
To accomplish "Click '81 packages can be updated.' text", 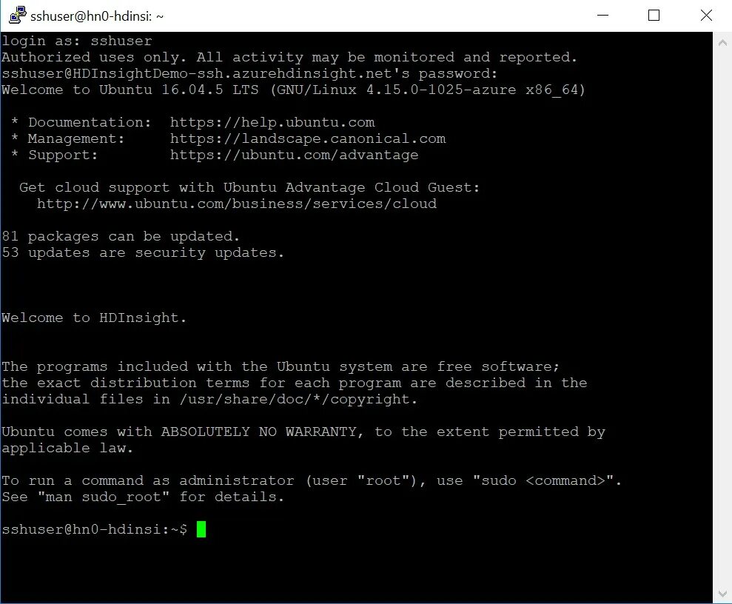I will (121, 237).
